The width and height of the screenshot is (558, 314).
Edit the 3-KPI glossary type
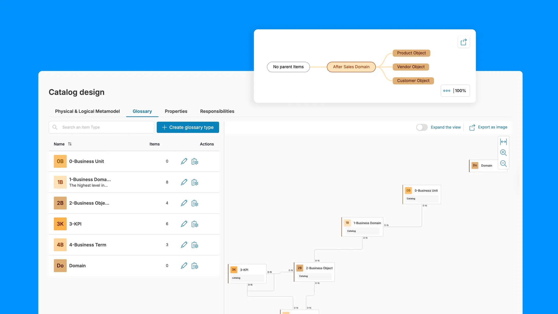tap(184, 224)
